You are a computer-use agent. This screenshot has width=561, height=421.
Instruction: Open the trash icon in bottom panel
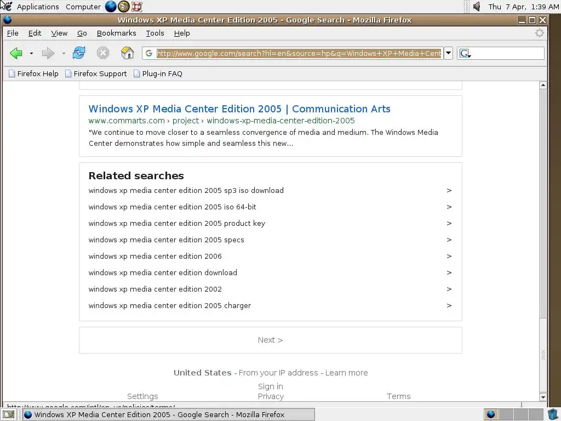point(553,414)
